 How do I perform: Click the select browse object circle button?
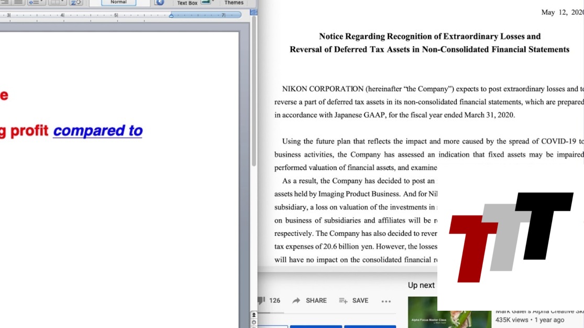click(x=254, y=323)
